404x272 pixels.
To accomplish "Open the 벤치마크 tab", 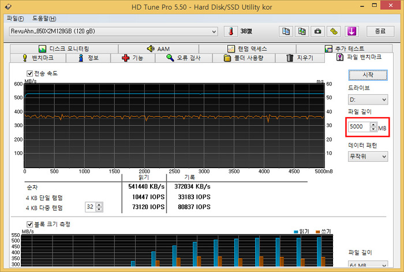I will pos(38,58).
